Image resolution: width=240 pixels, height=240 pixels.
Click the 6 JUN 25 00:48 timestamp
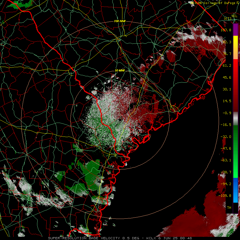tap(175, 238)
